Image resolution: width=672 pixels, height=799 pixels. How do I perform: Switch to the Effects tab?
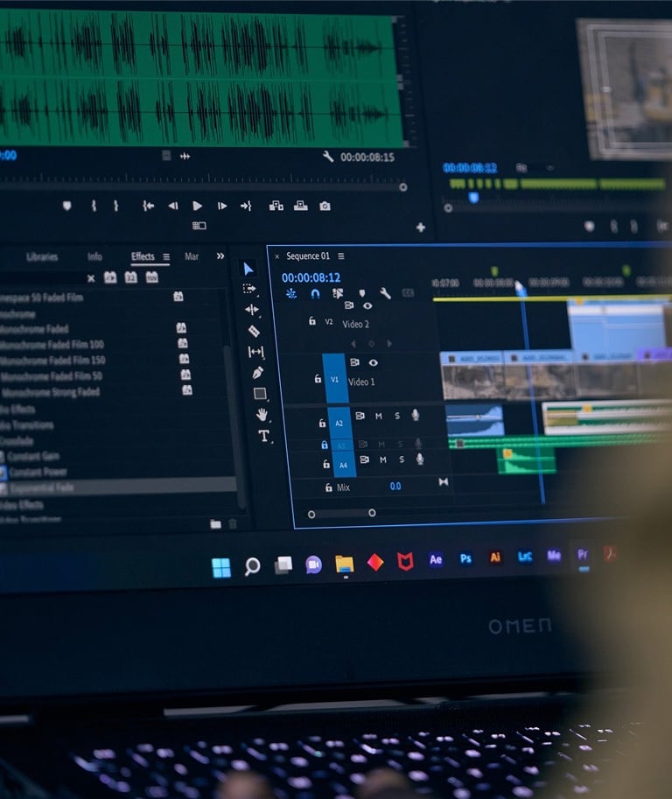point(143,256)
